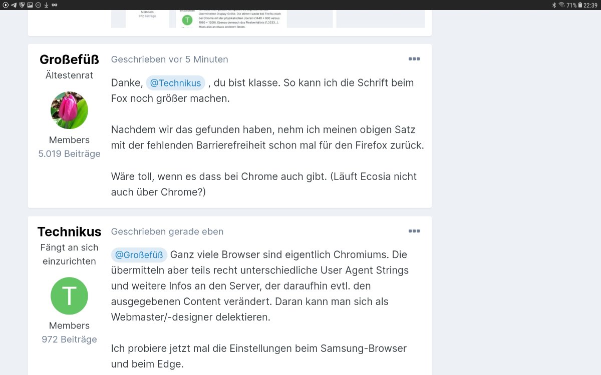Tap the play-circle notification icon in status bar

tap(6, 5)
